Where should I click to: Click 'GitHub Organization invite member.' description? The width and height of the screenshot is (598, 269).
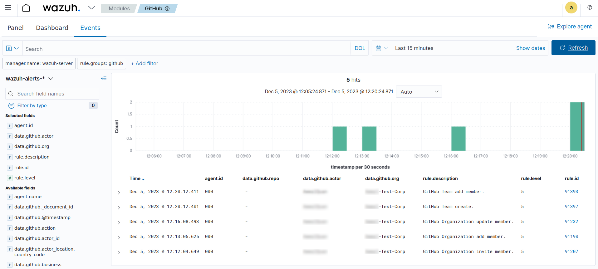click(x=468, y=252)
